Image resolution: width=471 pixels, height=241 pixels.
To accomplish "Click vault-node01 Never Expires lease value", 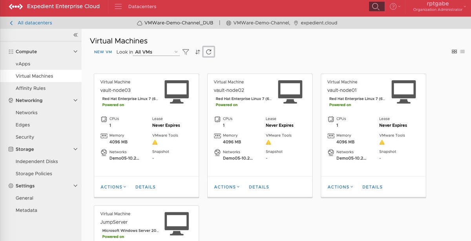I will coord(393,126).
